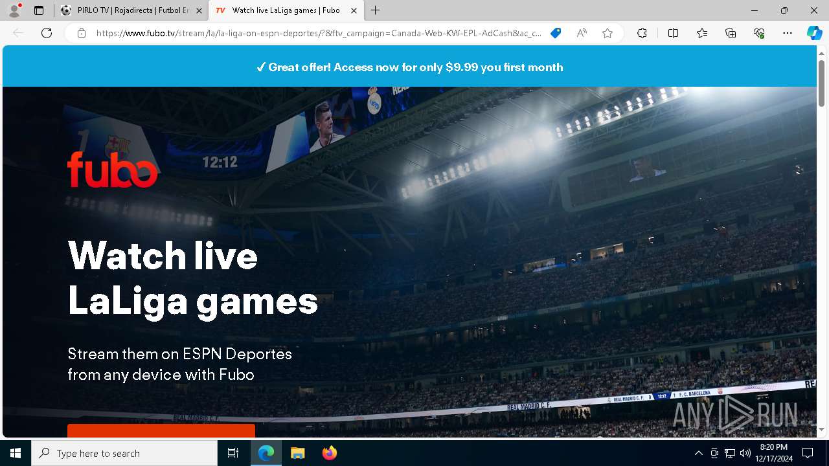This screenshot has width=829, height=466.
Task: Open the Windows Start menu
Action: [16, 453]
